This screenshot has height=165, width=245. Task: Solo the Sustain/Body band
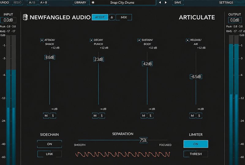pyautogui.click(x=150, y=116)
